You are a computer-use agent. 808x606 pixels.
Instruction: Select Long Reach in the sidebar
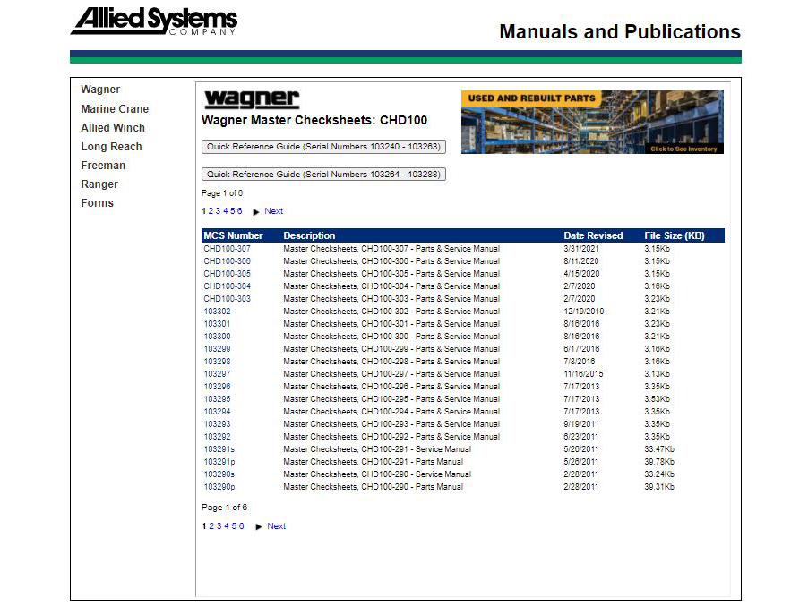(111, 147)
